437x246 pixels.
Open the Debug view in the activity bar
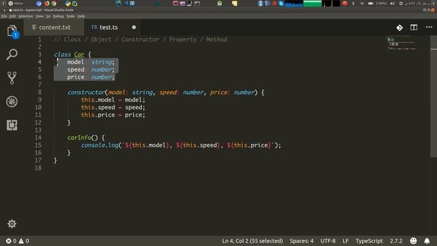[12, 102]
